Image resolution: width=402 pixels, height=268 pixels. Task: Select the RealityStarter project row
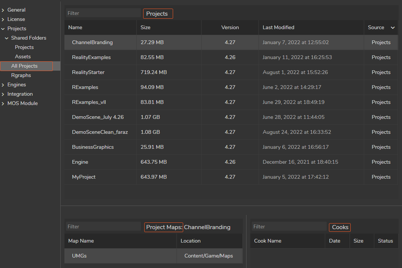(x=88, y=73)
